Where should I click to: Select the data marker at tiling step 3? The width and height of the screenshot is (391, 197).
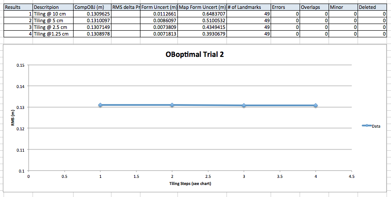tap(244, 105)
